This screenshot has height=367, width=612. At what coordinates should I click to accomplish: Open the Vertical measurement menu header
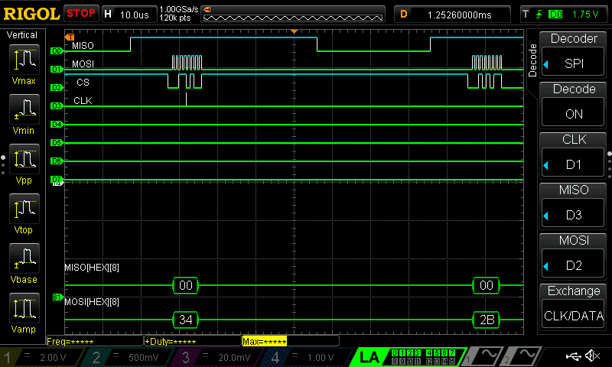22,35
